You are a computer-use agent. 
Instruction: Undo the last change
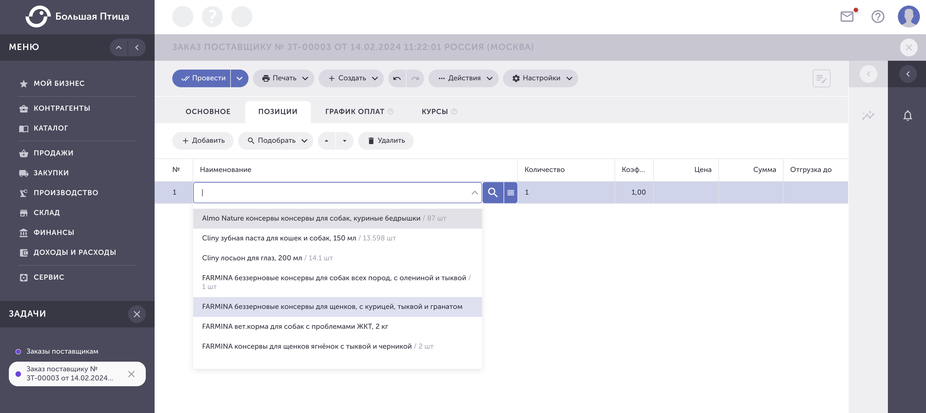(x=397, y=78)
